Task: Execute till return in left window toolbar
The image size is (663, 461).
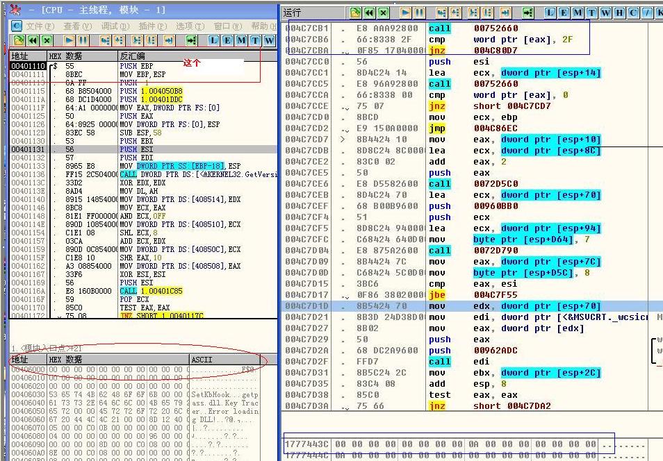Action: click(x=169, y=40)
